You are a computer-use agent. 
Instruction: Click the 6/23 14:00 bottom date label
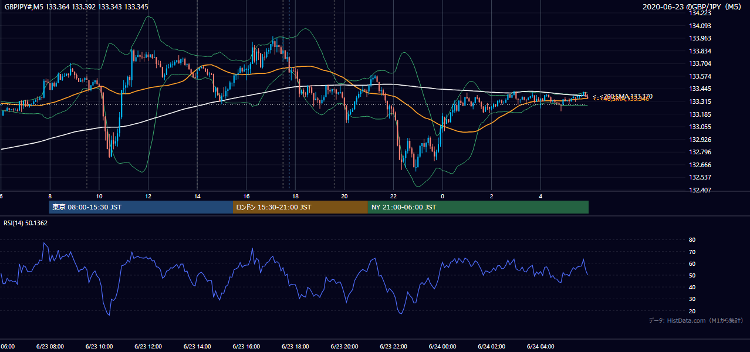point(197,346)
